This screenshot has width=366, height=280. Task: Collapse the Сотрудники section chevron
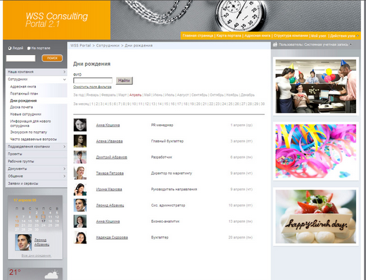click(64, 80)
